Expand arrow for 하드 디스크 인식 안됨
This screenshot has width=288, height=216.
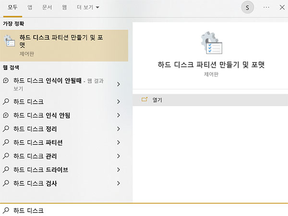[119, 115]
